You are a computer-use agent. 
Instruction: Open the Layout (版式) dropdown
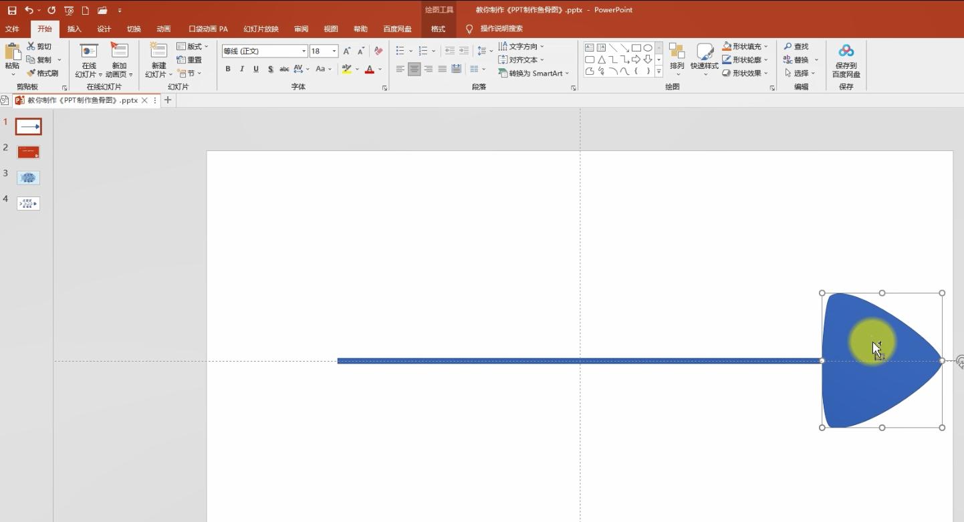[x=193, y=46]
